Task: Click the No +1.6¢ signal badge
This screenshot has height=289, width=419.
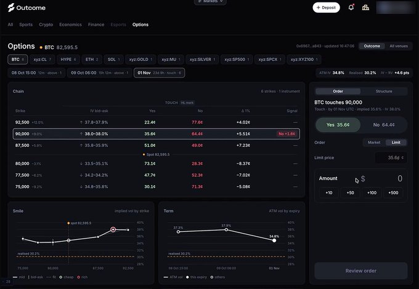Action: coord(287,134)
